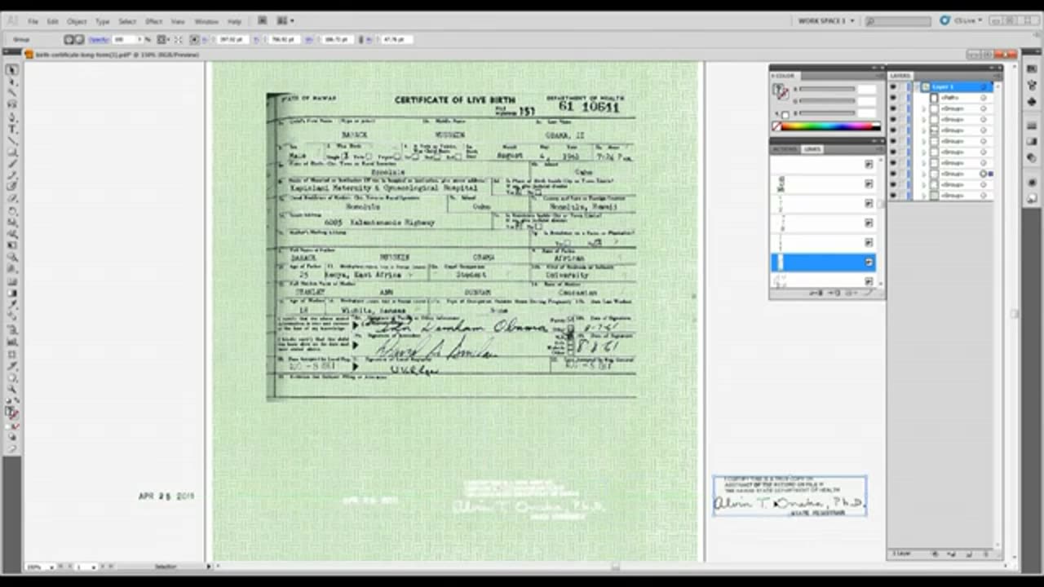Select the Line Segment tool
The width and height of the screenshot is (1044, 587).
(x=12, y=140)
